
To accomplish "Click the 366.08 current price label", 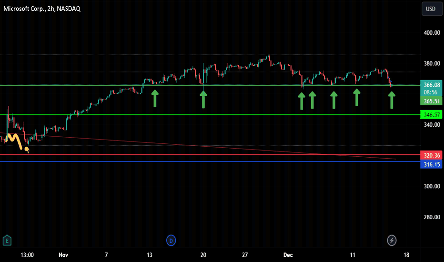I will pos(431,85).
